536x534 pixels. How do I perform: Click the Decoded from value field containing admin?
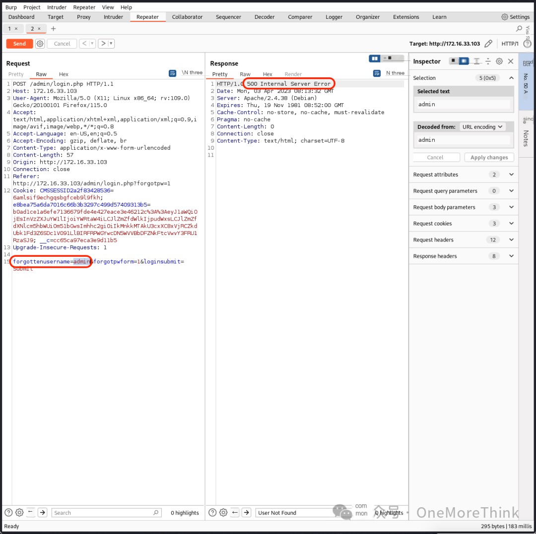tap(464, 140)
